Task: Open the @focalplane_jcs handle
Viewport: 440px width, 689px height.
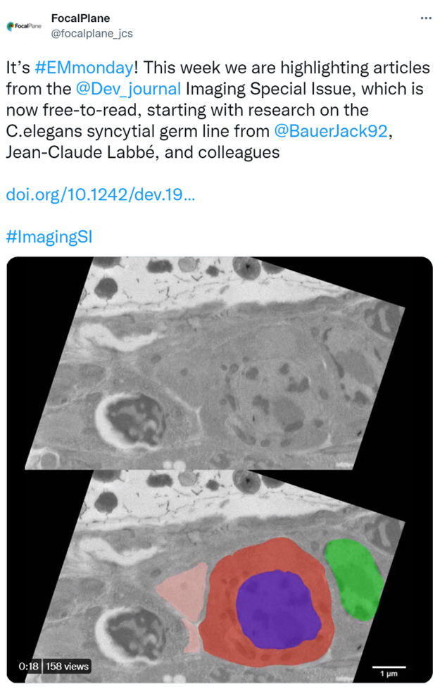Action: pos(92,33)
